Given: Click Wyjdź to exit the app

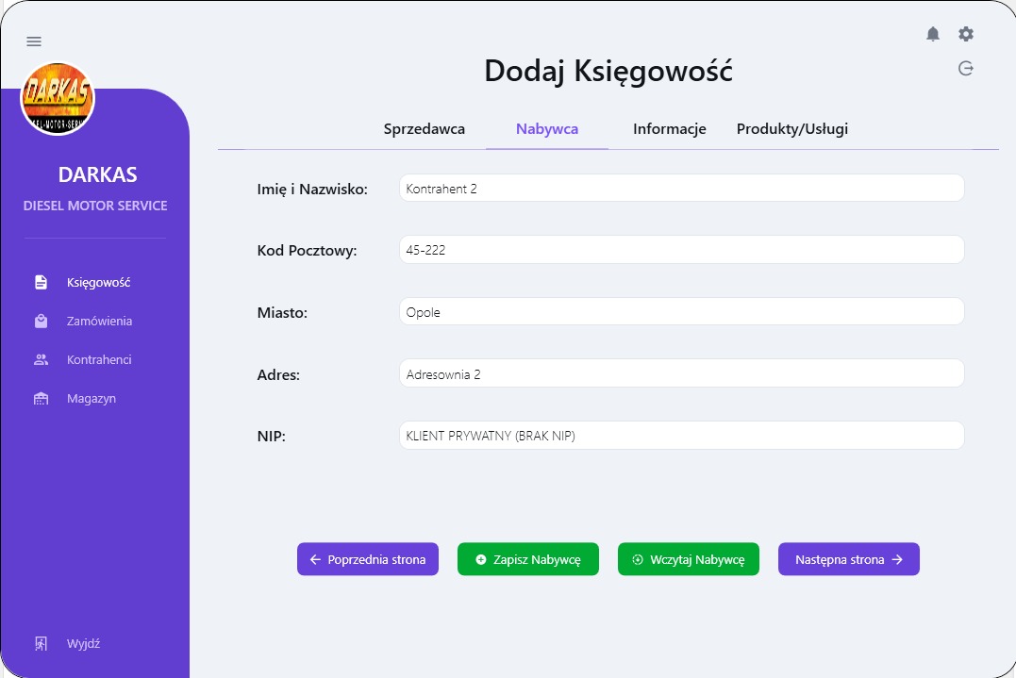Looking at the screenshot, I should tap(83, 644).
